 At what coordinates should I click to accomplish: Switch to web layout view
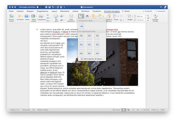click(x=128, y=110)
